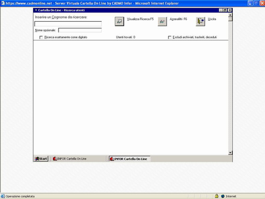
Task: Click the Nome opzionale input field
Action: [x=80, y=31]
